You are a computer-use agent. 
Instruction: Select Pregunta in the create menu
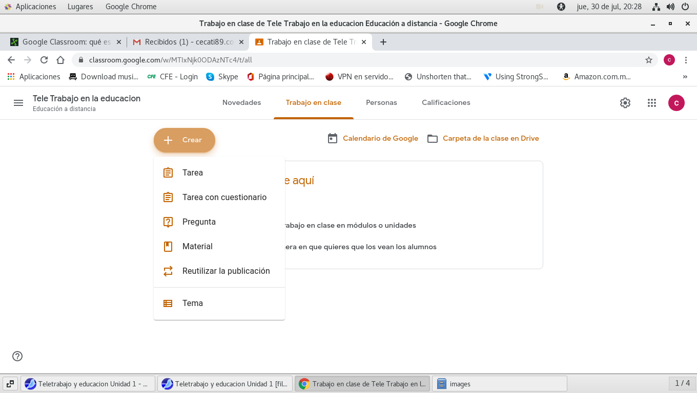click(199, 222)
